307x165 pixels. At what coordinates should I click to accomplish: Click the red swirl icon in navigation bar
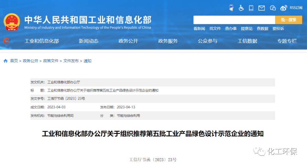point(6,41)
